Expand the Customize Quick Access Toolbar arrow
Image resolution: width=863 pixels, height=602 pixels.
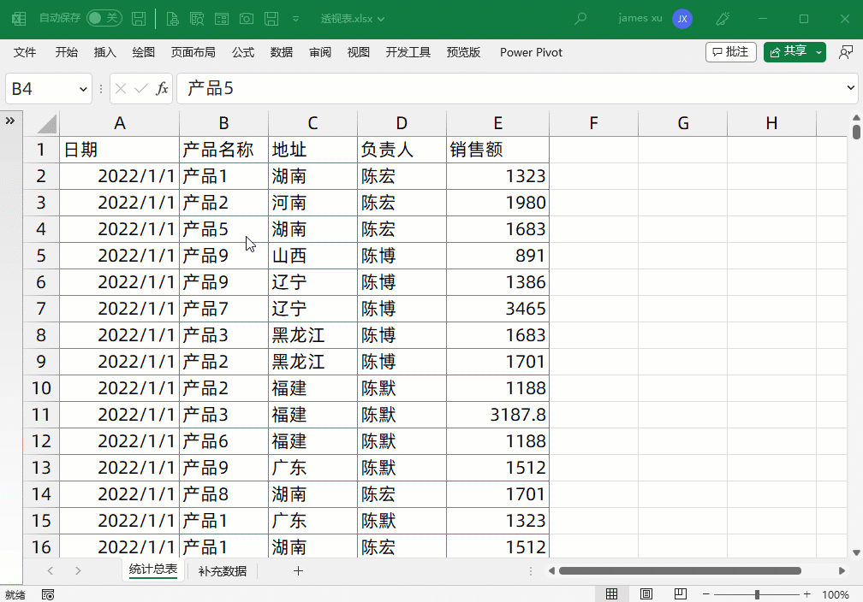tap(295, 19)
